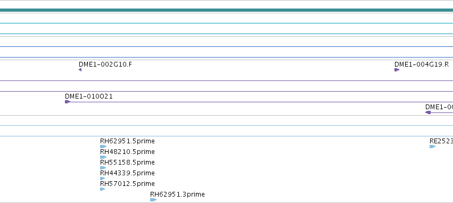453x203 pixels.
Task: Click the RH44339.5prime arrow glyph
Action: pos(102,178)
